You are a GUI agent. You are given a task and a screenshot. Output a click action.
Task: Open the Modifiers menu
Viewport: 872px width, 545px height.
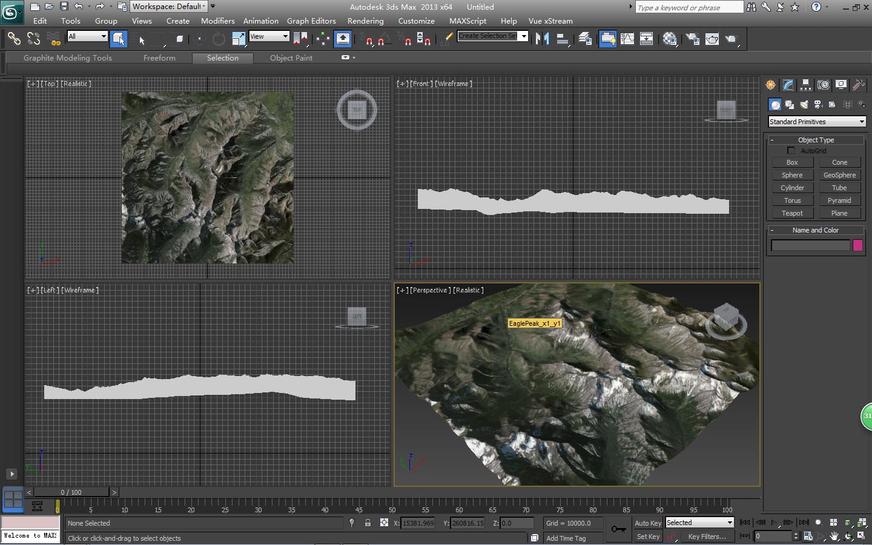(x=217, y=21)
